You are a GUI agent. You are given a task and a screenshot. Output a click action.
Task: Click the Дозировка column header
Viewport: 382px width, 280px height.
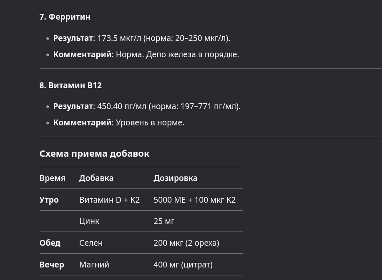(176, 178)
